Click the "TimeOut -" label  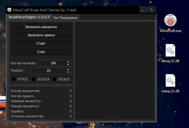pos(18,70)
